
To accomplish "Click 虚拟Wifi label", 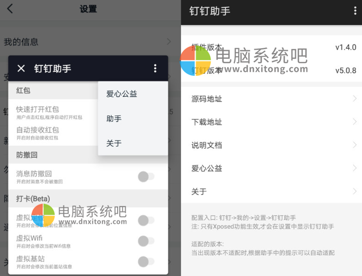I will (x=29, y=238).
